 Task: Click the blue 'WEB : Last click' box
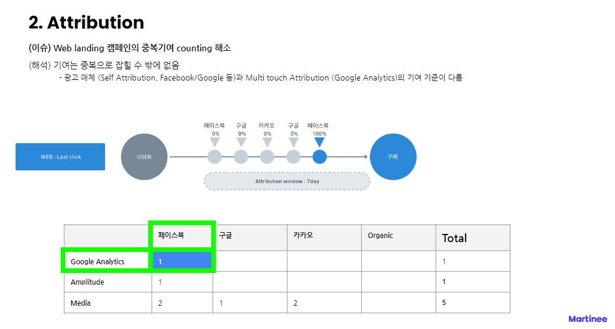click(x=61, y=157)
